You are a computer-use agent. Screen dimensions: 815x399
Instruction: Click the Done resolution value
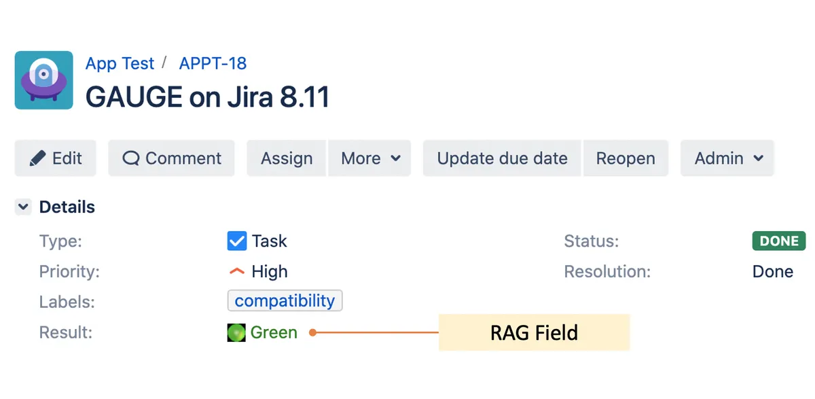coord(773,272)
